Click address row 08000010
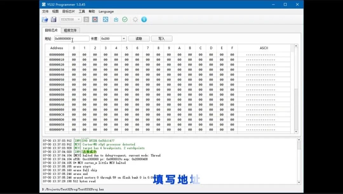The height and width of the screenshot is (194, 343). 57,60
